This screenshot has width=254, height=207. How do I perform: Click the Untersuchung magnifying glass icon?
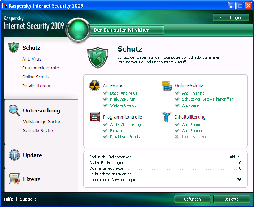(14, 110)
